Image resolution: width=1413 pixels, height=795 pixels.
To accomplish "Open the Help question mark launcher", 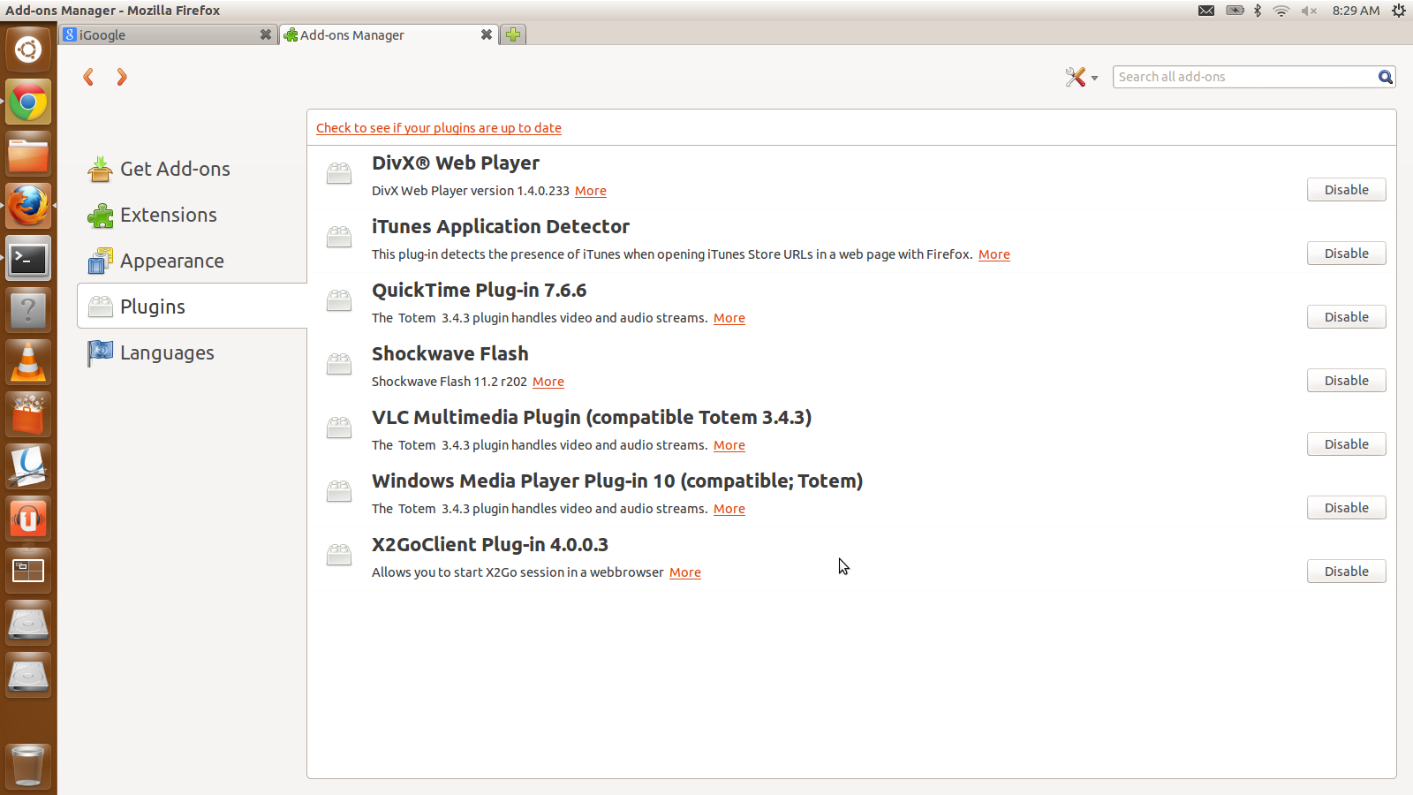I will click(x=28, y=311).
